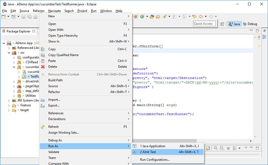Expand the JRE System Library node

click(9, 101)
